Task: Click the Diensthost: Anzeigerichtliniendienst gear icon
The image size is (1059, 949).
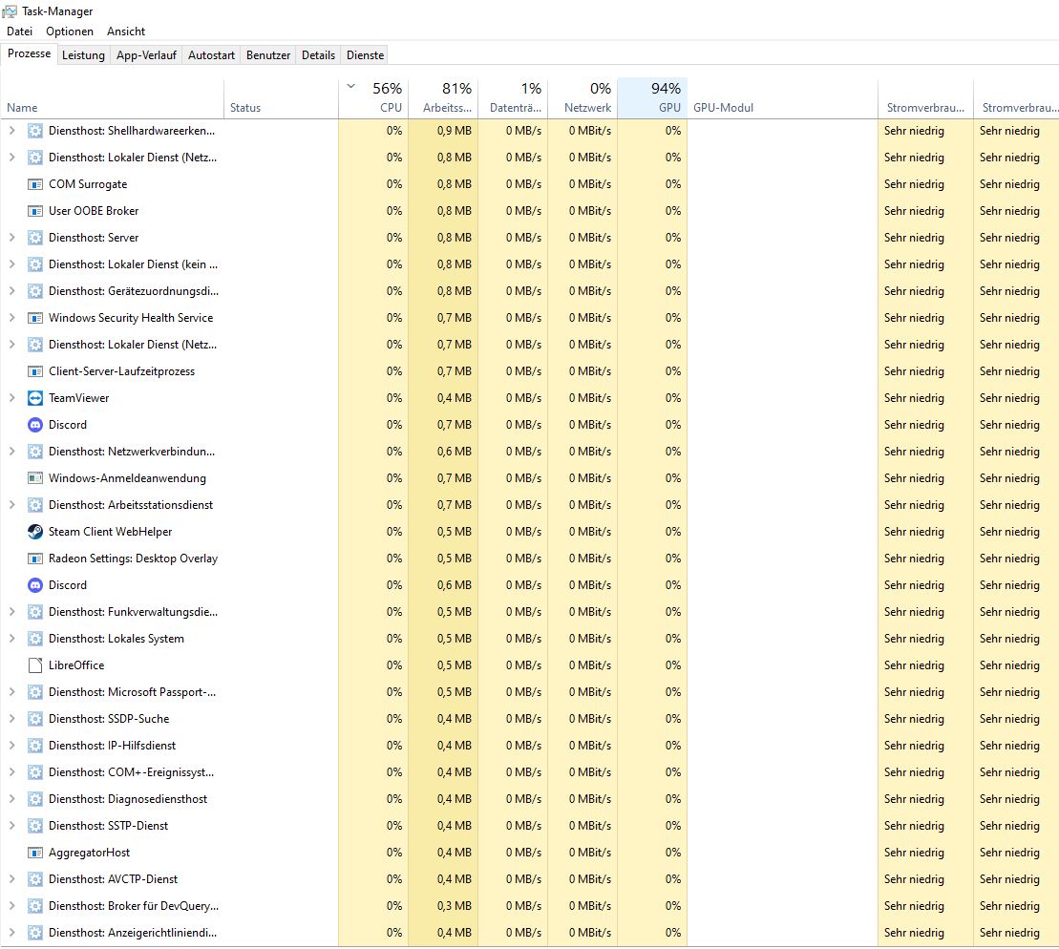Action: pos(35,933)
